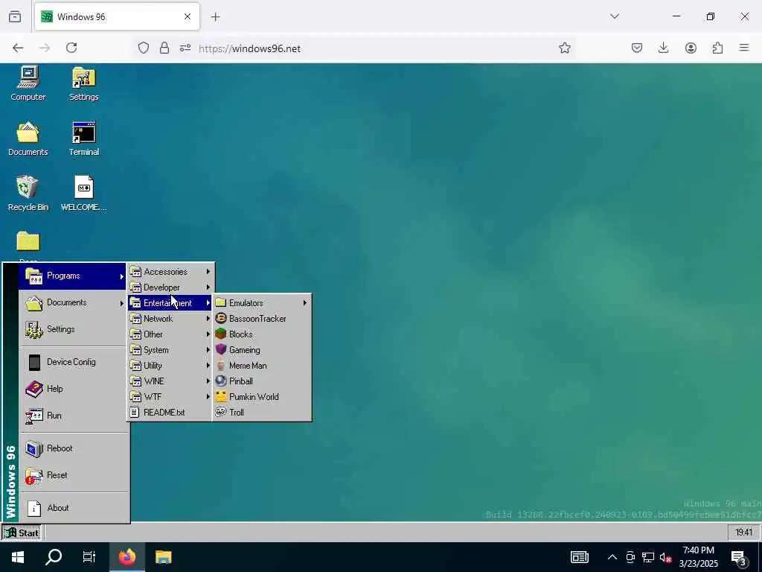Reload the current page
The width and height of the screenshot is (762, 572).
(71, 48)
